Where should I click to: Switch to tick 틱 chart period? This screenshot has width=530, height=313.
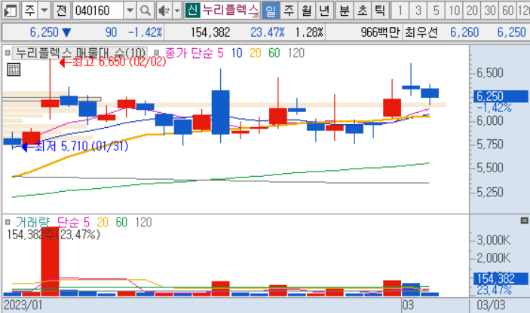380,11
